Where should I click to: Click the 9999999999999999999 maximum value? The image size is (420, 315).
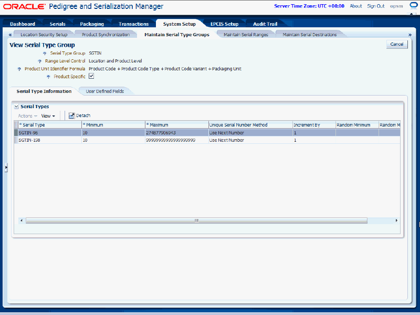click(170, 140)
